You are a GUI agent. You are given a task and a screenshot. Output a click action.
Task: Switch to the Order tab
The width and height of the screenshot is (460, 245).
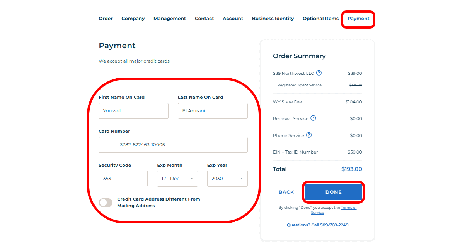point(106,19)
